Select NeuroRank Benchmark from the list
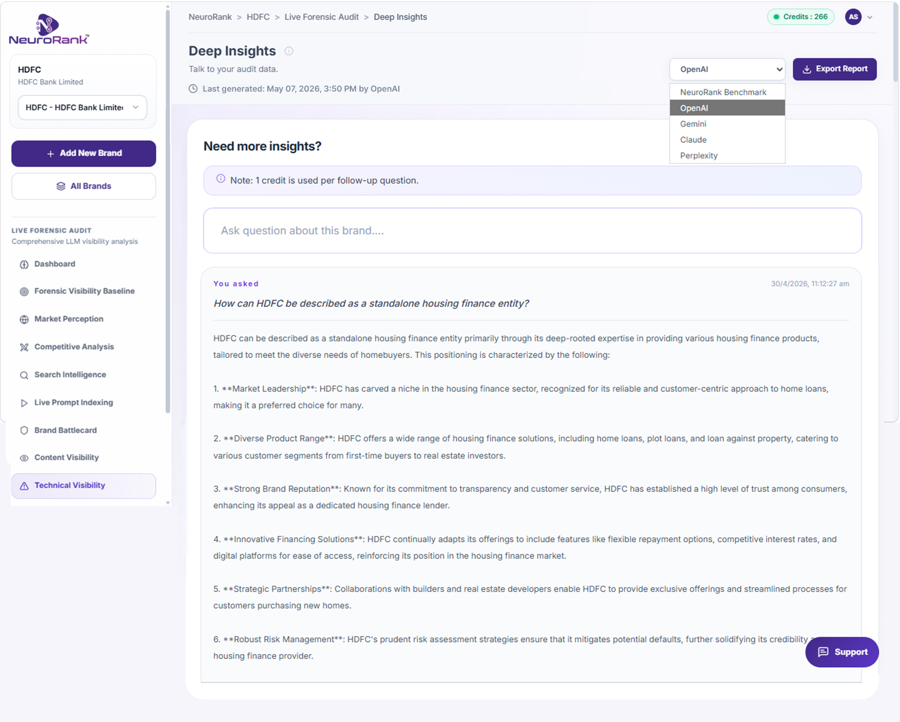This screenshot has height=722, width=900. click(x=727, y=92)
